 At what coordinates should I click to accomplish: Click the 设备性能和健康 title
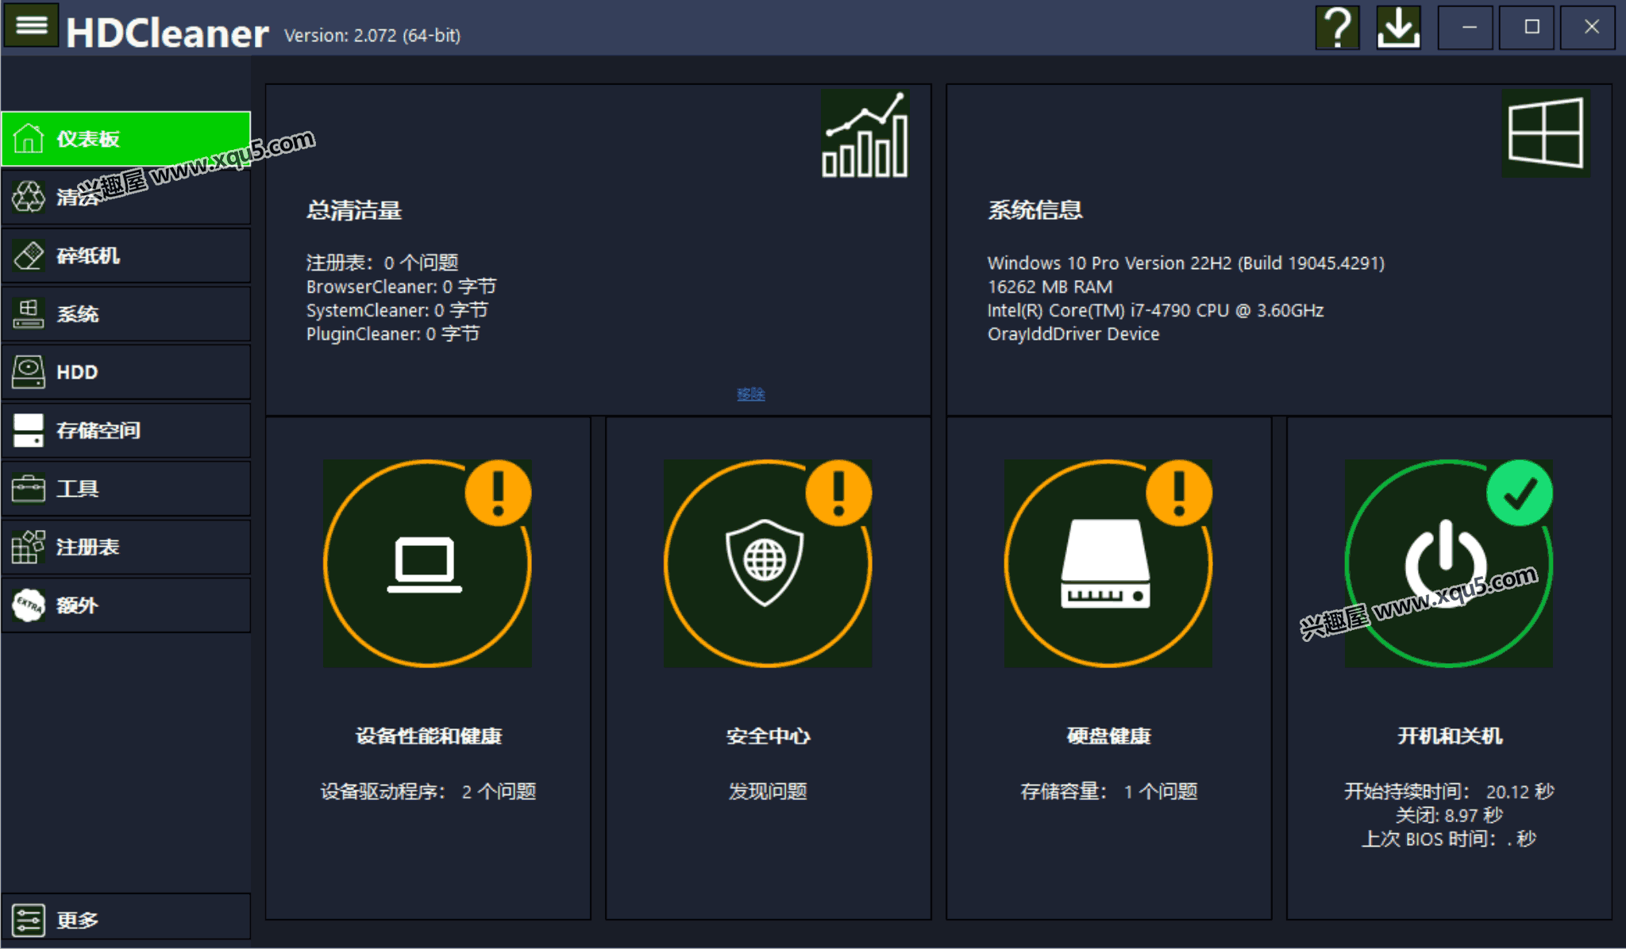click(429, 736)
